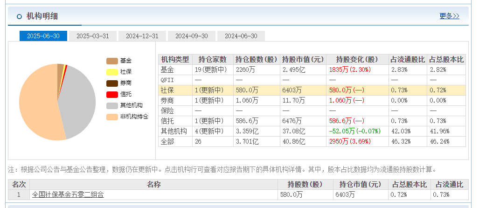Click the 名次 header in detail table
This screenshot has height=208, width=479.
[19, 185]
